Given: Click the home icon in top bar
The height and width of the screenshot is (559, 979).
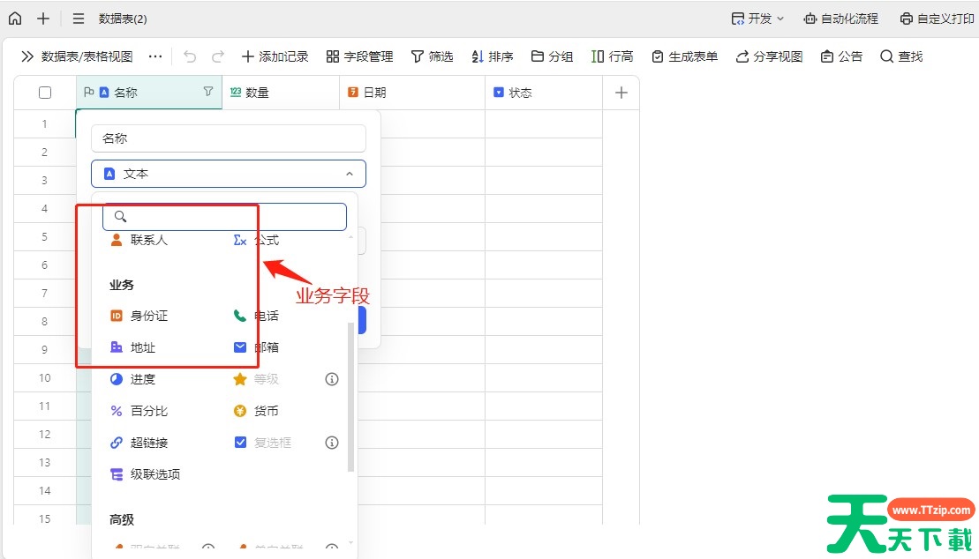Looking at the screenshot, I should [x=15, y=19].
